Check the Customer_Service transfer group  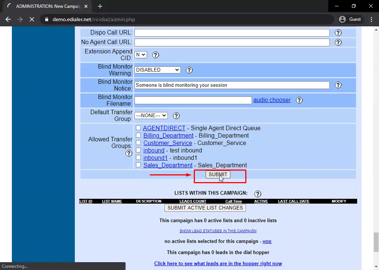click(x=138, y=143)
